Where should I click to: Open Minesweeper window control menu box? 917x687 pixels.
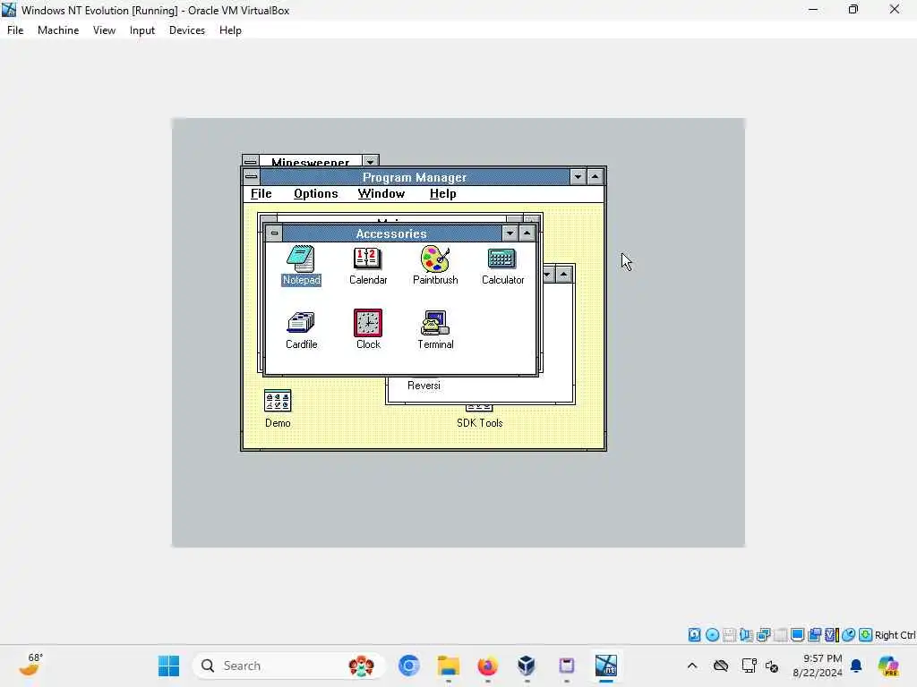point(251,162)
